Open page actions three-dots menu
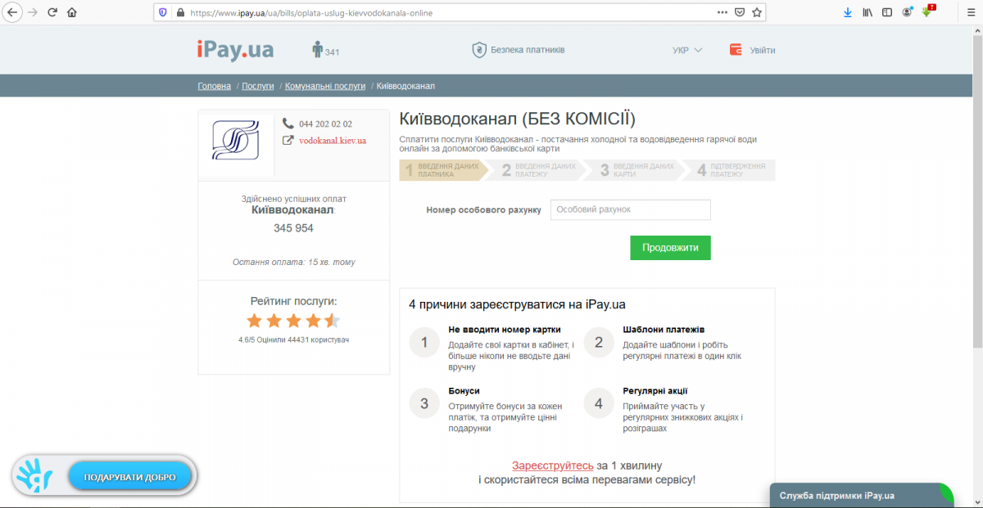Image resolution: width=983 pixels, height=508 pixels. pos(722,12)
